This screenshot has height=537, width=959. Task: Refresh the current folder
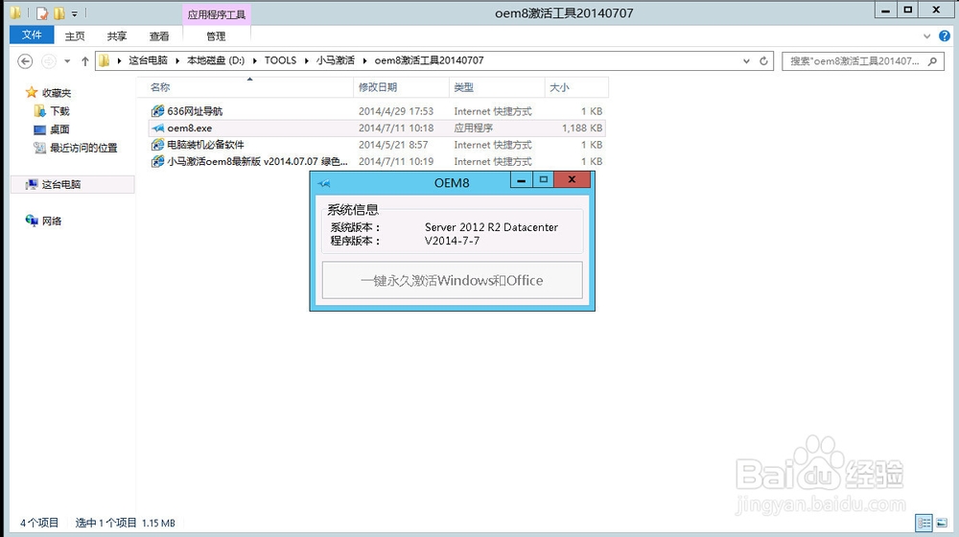pyautogui.click(x=763, y=61)
